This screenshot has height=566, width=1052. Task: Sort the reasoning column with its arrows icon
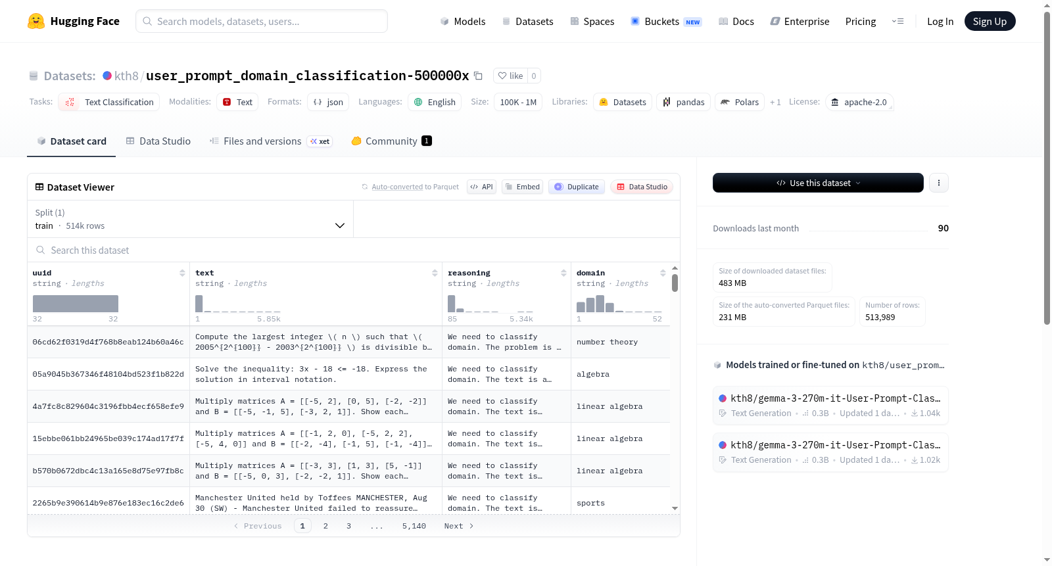(563, 273)
